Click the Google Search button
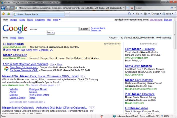This screenshot has height=118, width=177. click(85, 29)
